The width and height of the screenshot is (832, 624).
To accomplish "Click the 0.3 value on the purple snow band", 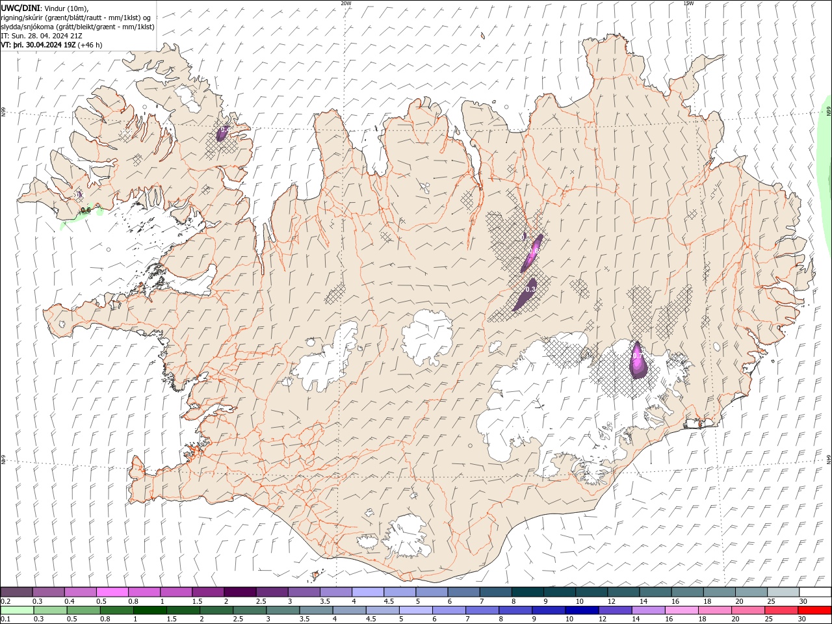I will click(530, 289).
